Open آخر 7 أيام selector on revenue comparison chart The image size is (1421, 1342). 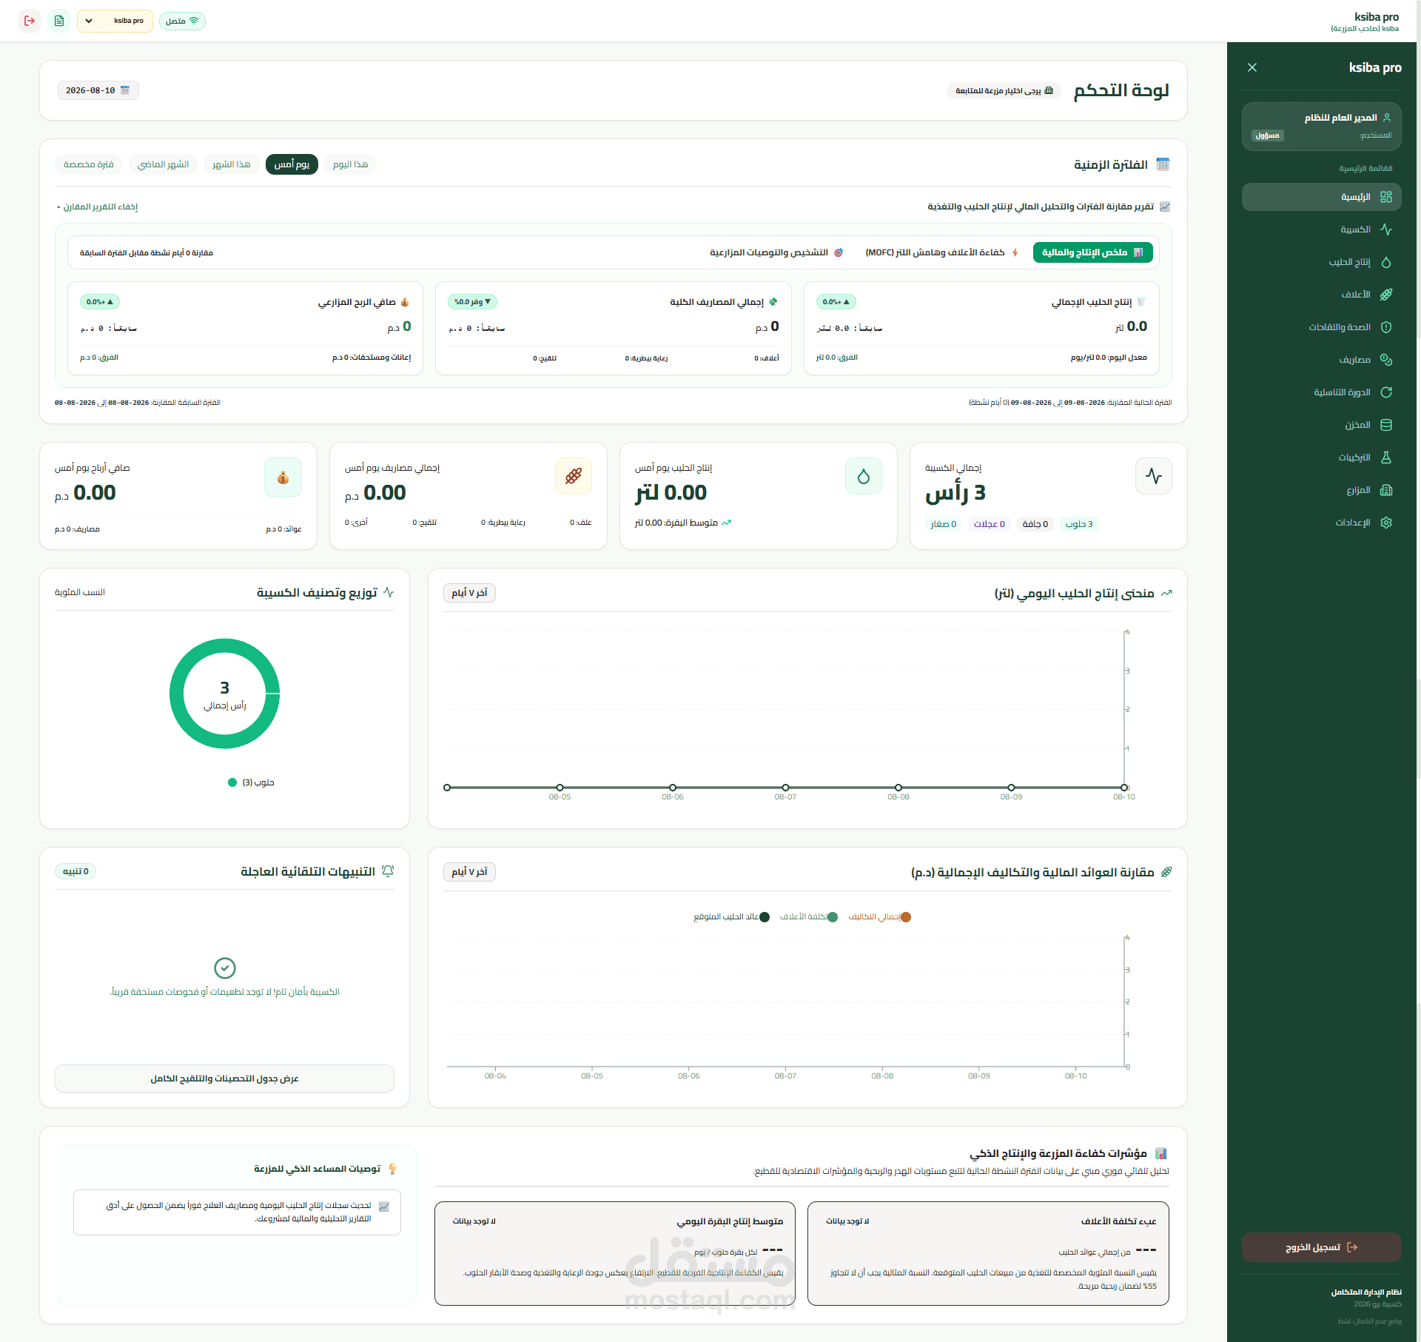click(x=469, y=872)
